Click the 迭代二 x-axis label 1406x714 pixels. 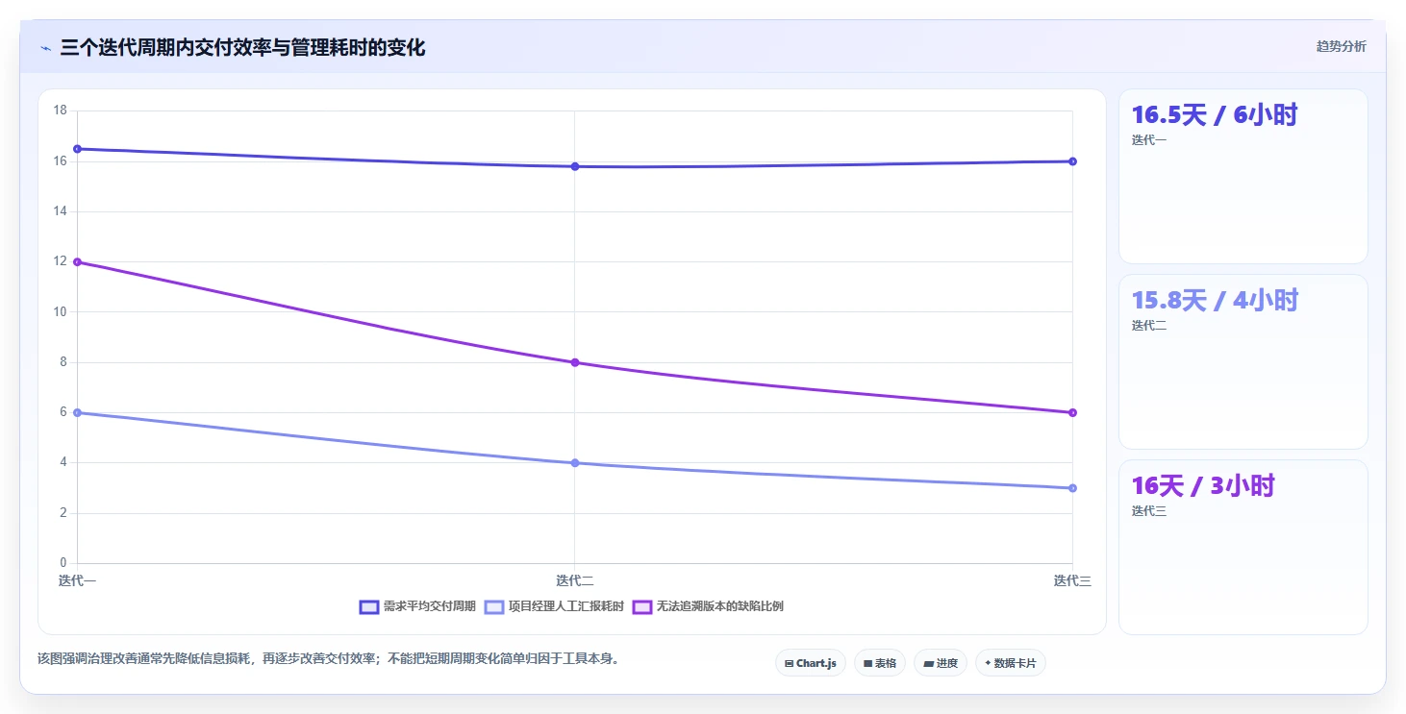click(575, 580)
